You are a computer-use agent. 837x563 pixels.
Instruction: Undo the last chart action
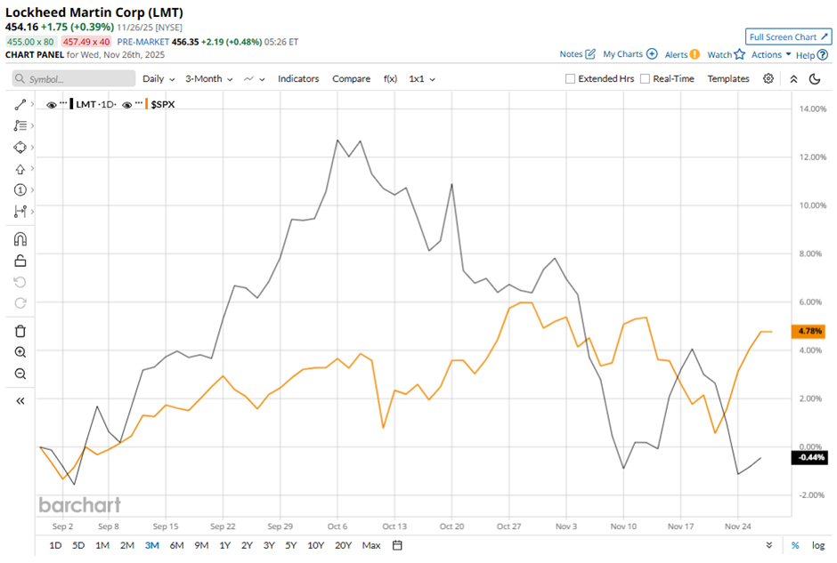[x=20, y=282]
